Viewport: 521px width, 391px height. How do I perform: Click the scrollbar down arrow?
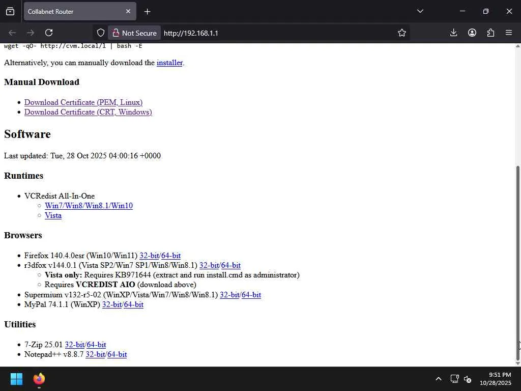point(517,364)
